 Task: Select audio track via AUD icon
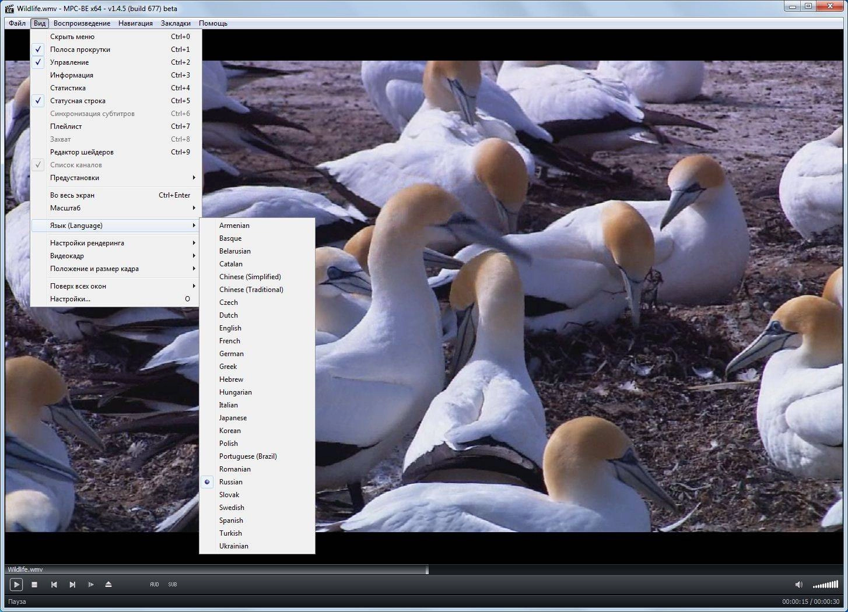click(x=155, y=584)
